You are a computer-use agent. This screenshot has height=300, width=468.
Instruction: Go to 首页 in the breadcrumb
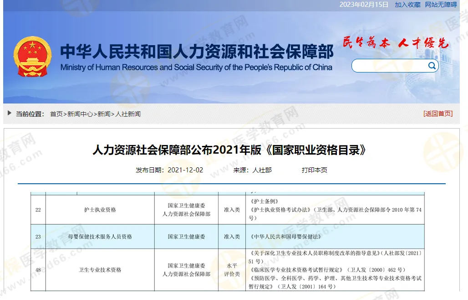point(56,114)
